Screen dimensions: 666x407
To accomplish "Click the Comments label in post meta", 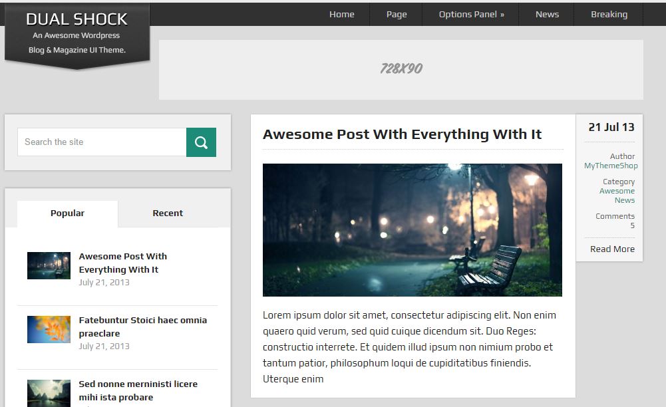I will pos(615,216).
